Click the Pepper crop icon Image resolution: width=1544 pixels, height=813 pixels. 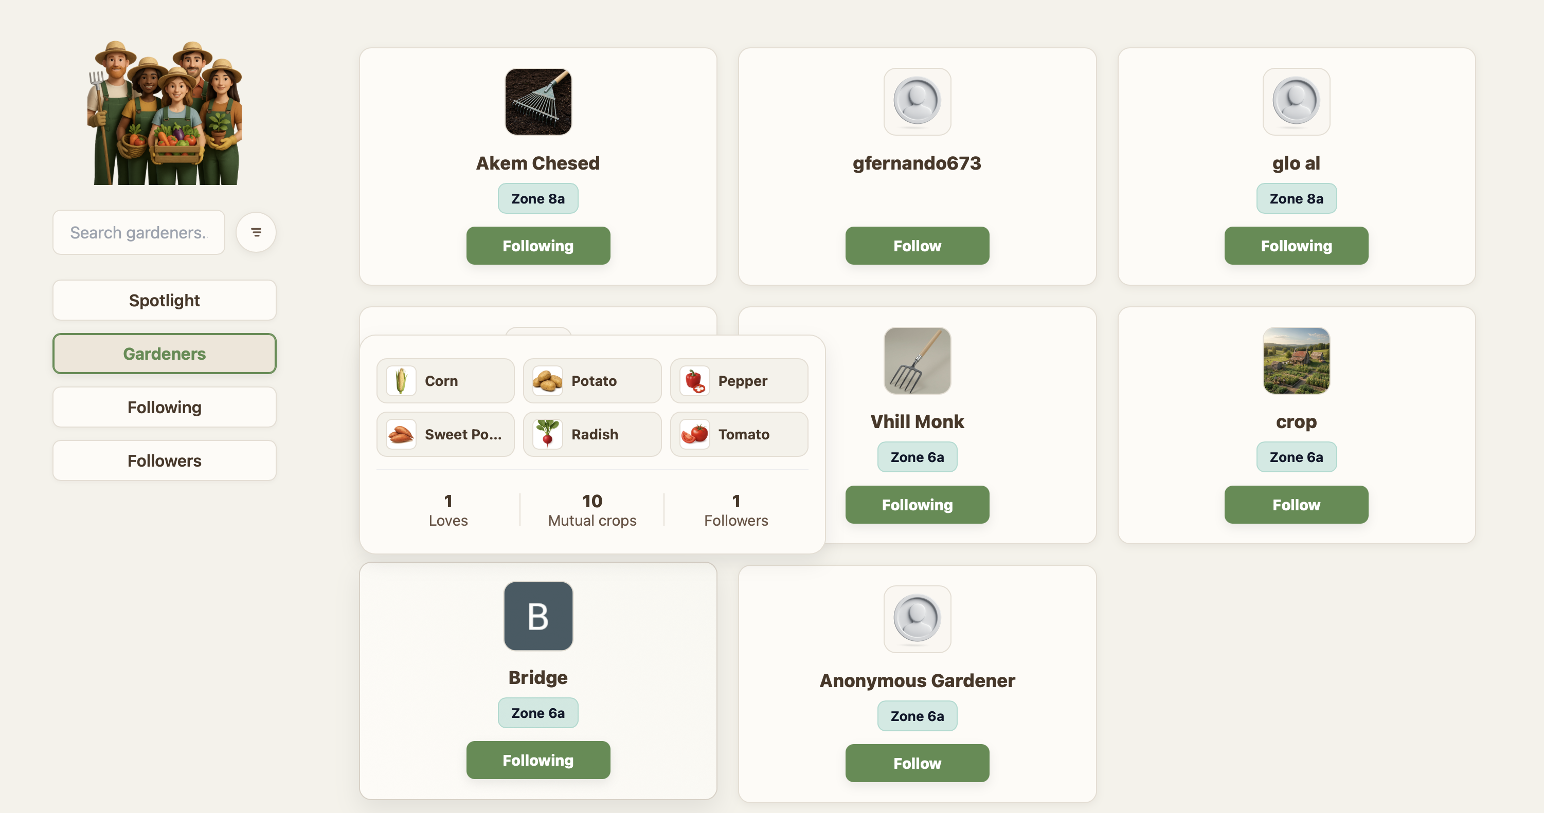click(695, 381)
